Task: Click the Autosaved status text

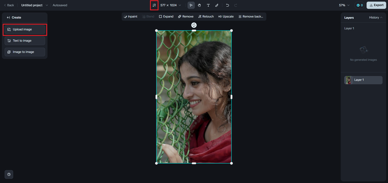Action: [x=60, y=5]
